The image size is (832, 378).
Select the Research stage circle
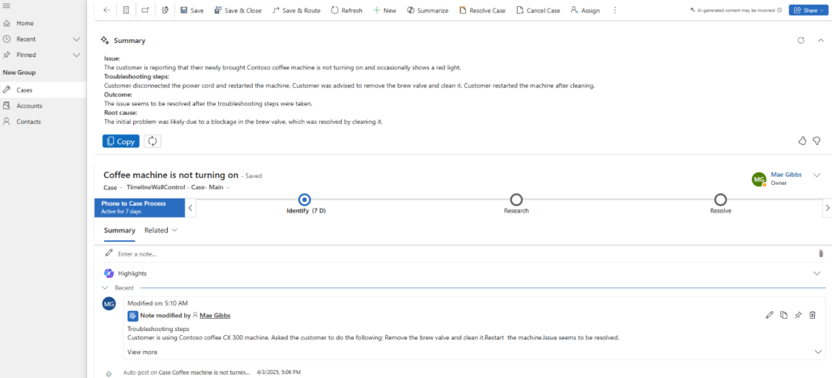point(515,199)
